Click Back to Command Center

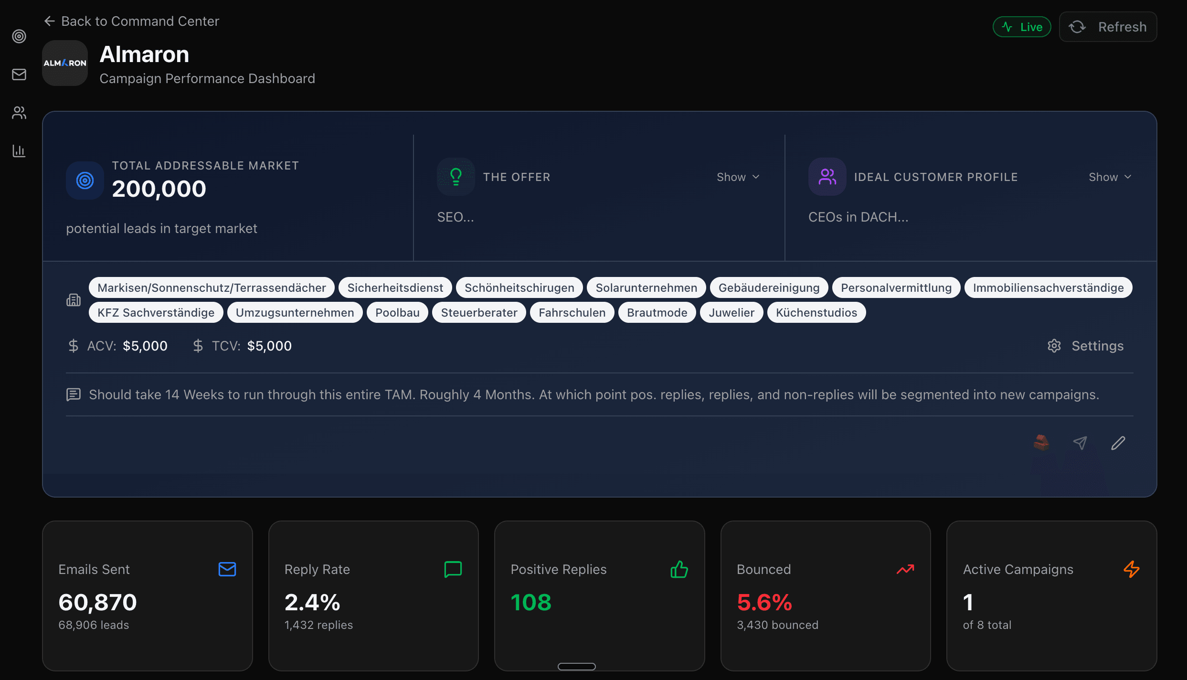tap(131, 21)
